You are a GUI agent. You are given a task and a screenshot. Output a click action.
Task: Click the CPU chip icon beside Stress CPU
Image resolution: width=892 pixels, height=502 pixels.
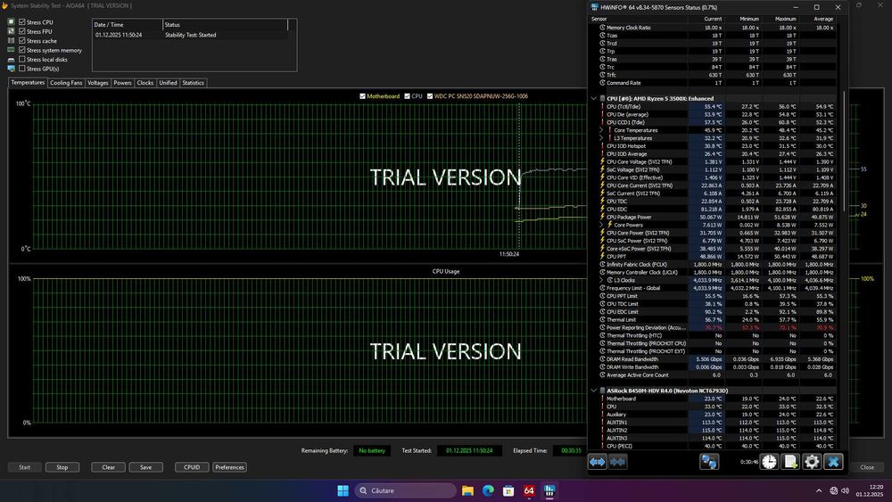coord(11,22)
